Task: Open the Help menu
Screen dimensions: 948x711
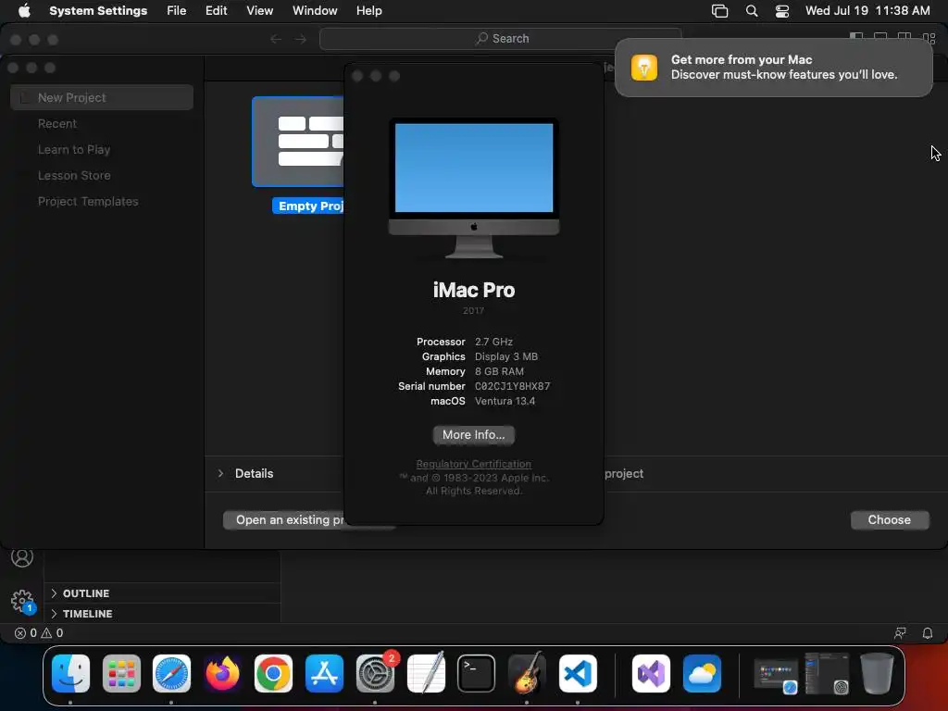Action: pyautogui.click(x=368, y=11)
